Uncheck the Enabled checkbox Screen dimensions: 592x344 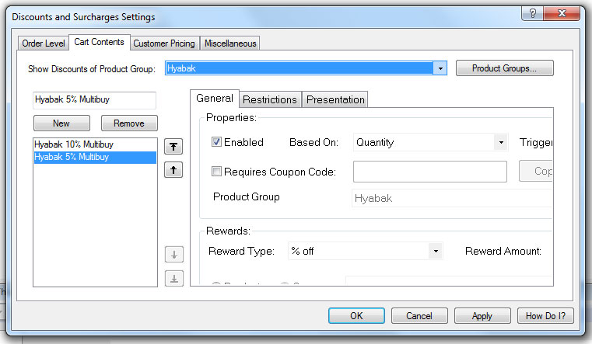pyautogui.click(x=216, y=142)
